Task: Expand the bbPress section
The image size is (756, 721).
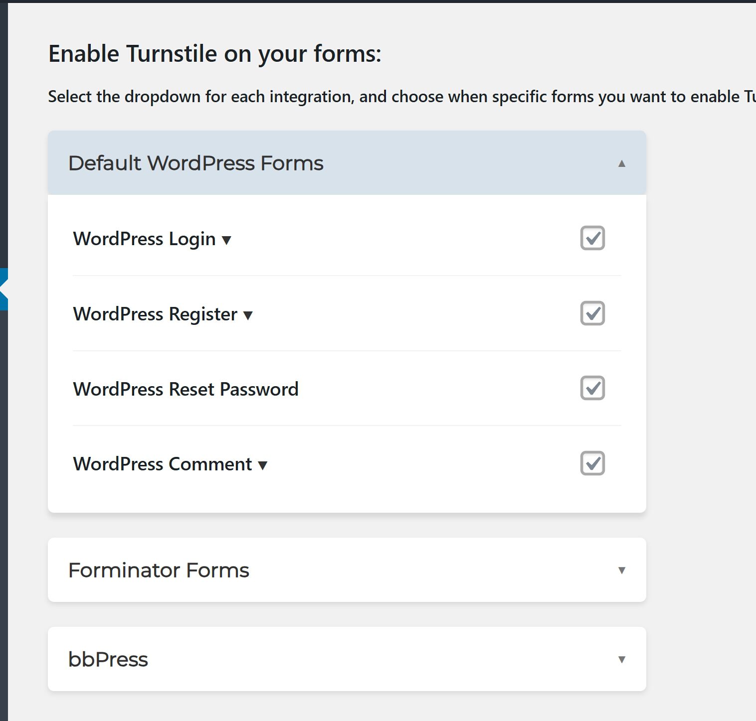Action: (x=347, y=659)
